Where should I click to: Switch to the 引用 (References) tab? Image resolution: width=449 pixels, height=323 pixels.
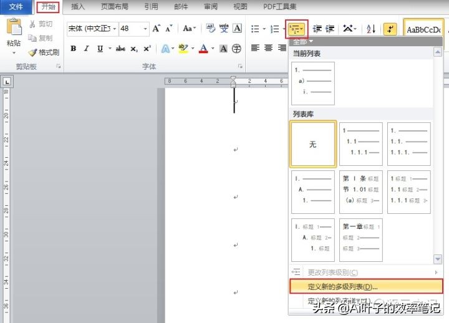pyautogui.click(x=151, y=7)
